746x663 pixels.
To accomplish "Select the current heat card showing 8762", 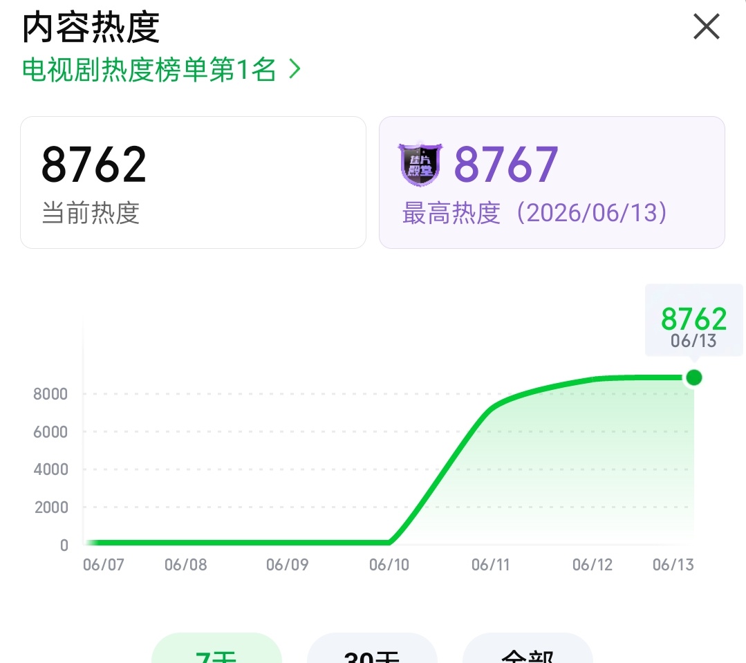I will (x=193, y=182).
